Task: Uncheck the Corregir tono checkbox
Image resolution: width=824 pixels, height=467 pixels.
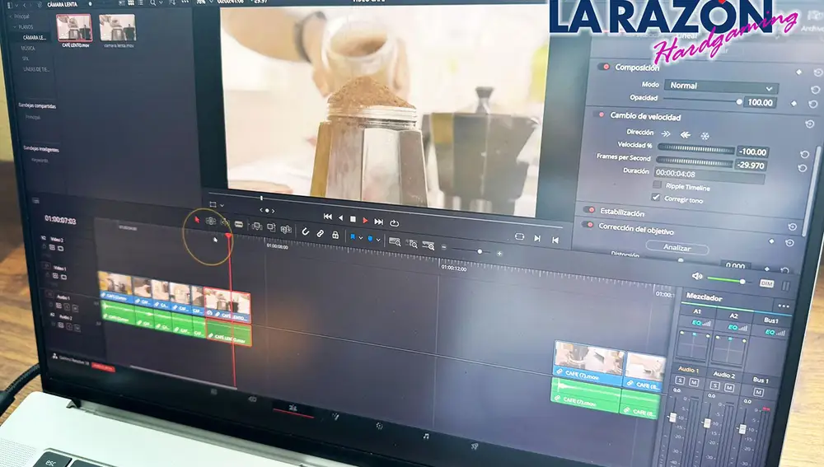Action: [x=655, y=197]
